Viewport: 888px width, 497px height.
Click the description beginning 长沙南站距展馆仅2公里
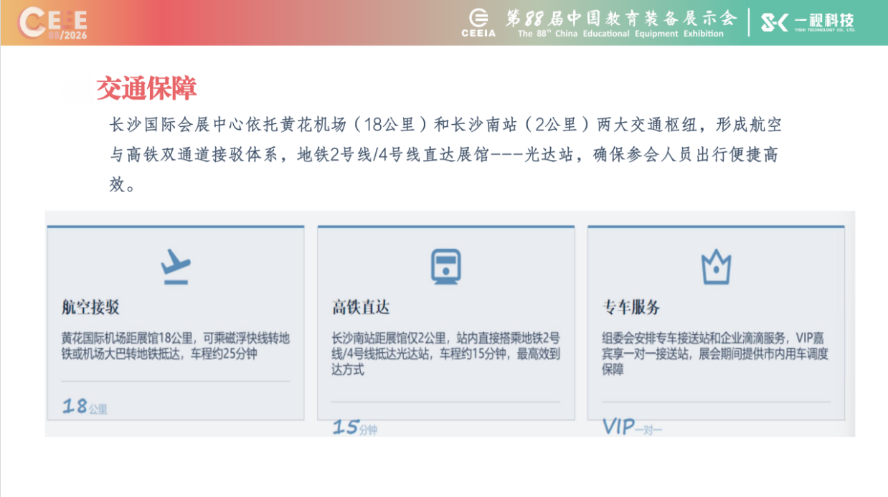pos(445,354)
